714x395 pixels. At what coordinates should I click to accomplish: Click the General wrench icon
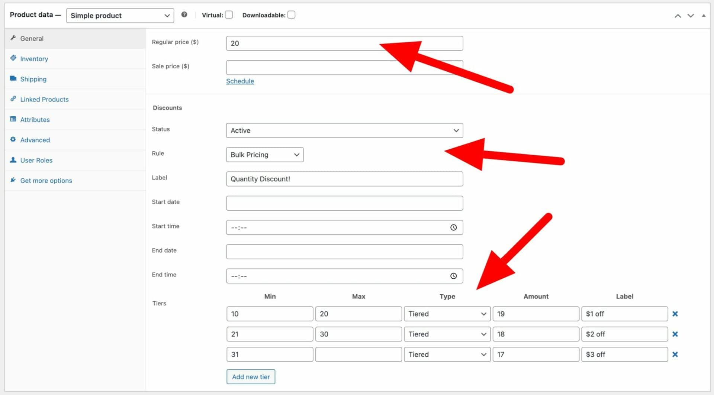coord(13,38)
